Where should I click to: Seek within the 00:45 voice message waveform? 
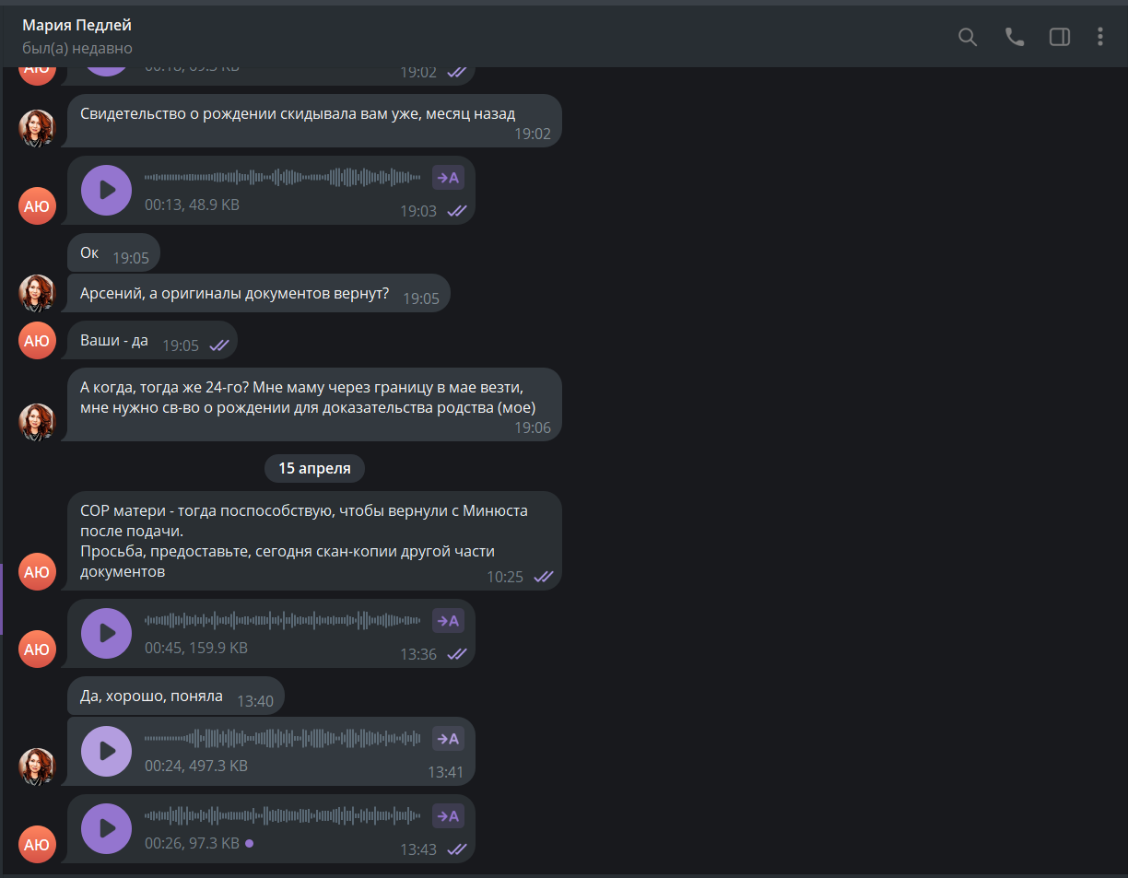pyautogui.click(x=282, y=621)
